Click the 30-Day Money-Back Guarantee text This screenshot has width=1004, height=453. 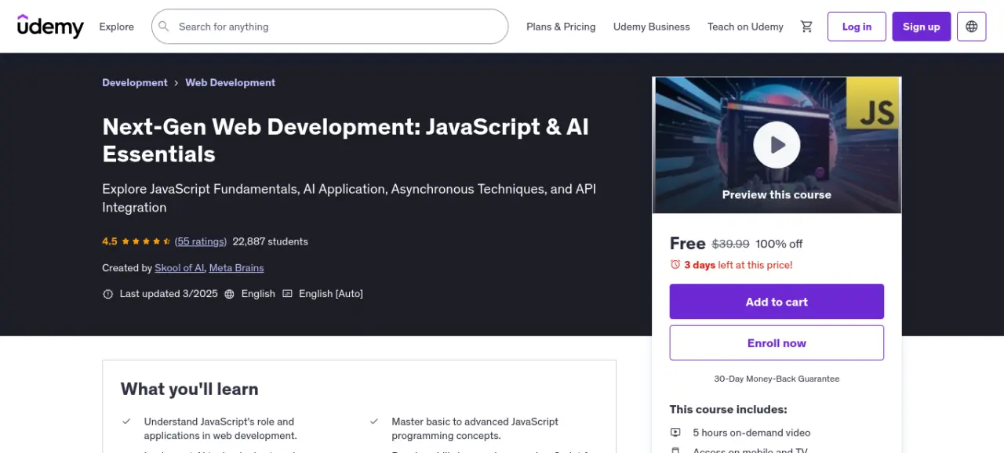coord(777,379)
